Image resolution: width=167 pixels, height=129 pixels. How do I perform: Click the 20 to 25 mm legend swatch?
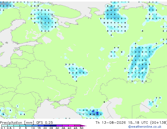click(x=47, y=126)
